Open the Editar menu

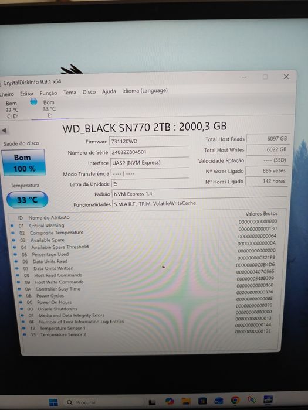27,94
